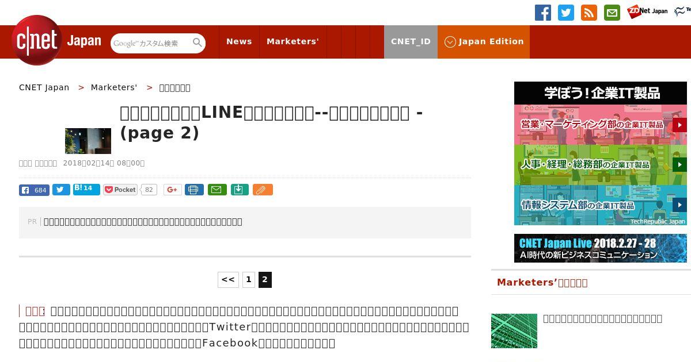Open the newsletter mail icon in the top bar

click(612, 13)
